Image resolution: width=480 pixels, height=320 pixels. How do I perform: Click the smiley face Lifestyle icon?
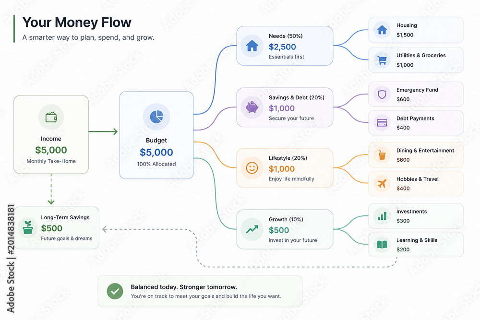pyautogui.click(x=252, y=168)
